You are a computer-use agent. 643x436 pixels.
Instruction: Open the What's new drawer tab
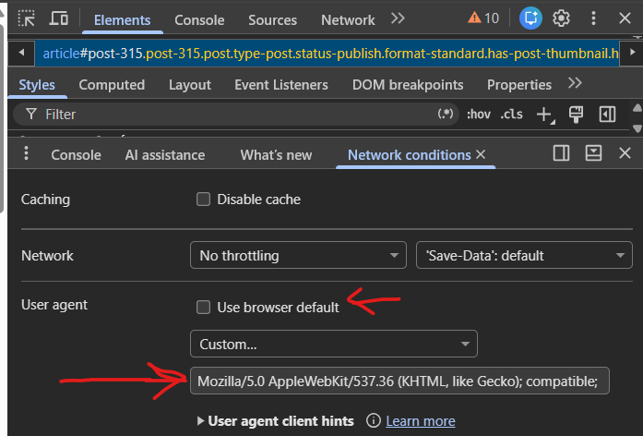coord(276,155)
